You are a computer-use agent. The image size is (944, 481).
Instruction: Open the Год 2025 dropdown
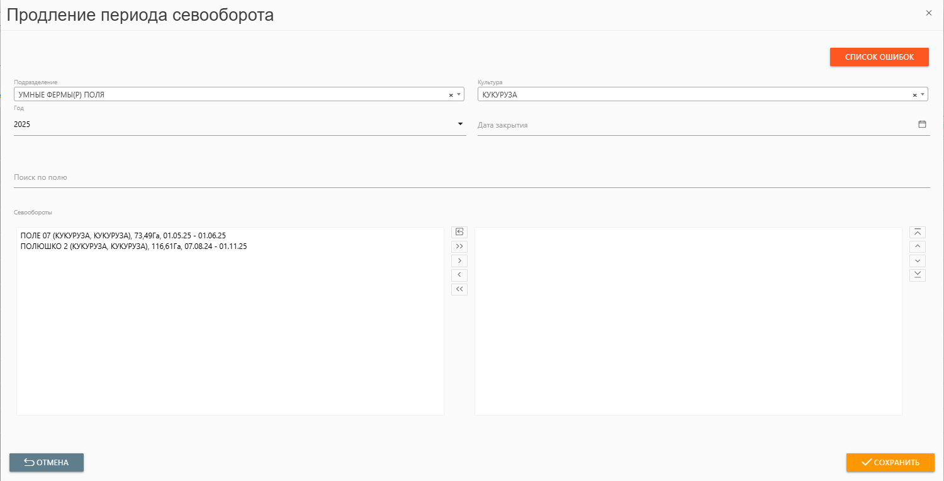[239, 124]
